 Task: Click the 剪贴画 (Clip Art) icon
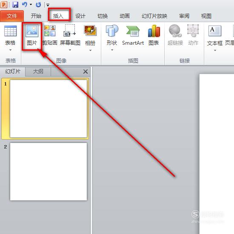[x=50, y=31]
